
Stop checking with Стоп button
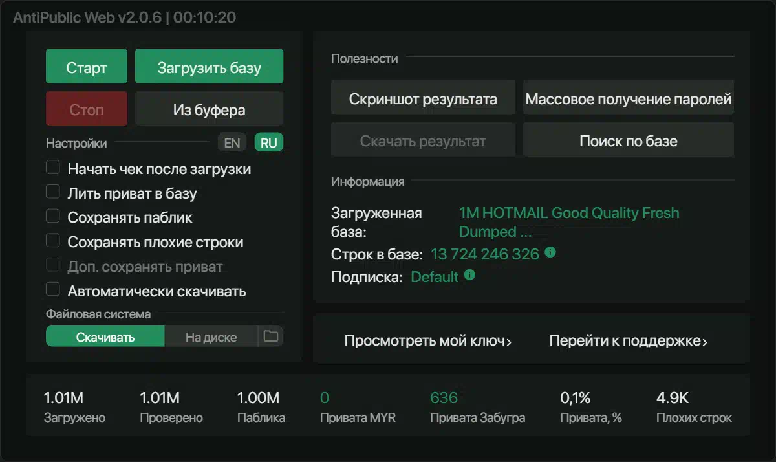[x=87, y=109]
